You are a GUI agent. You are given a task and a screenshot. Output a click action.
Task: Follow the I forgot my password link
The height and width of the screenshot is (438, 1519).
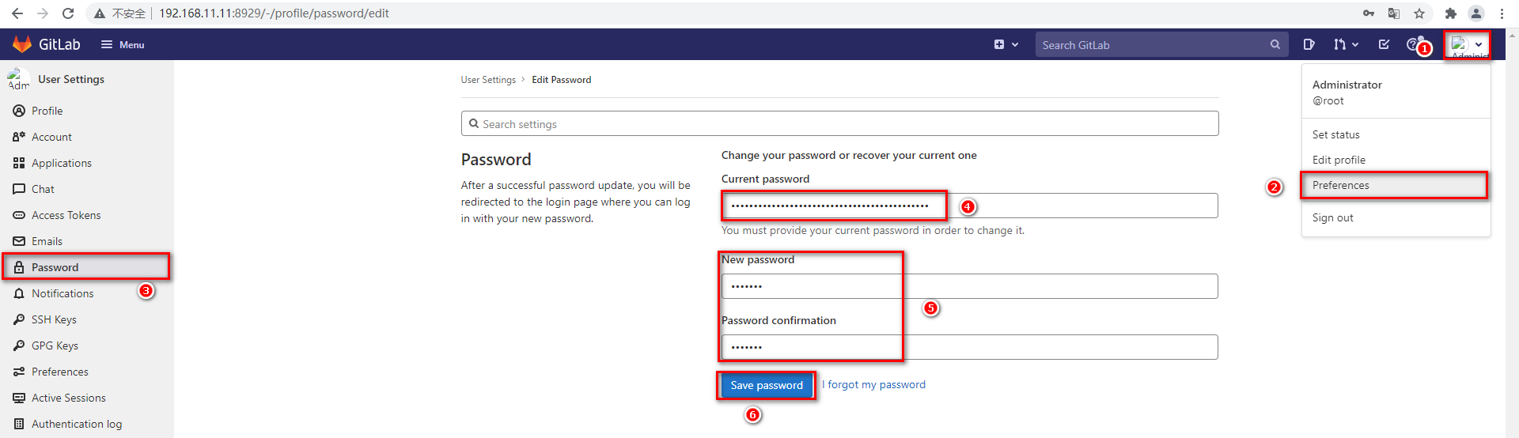873,384
